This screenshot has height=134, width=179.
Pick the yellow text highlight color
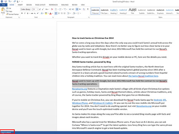point(46,13)
